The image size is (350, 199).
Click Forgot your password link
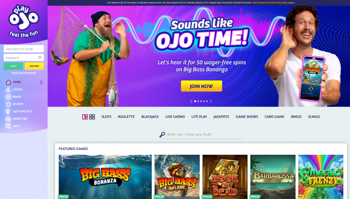click(x=24, y=73)
